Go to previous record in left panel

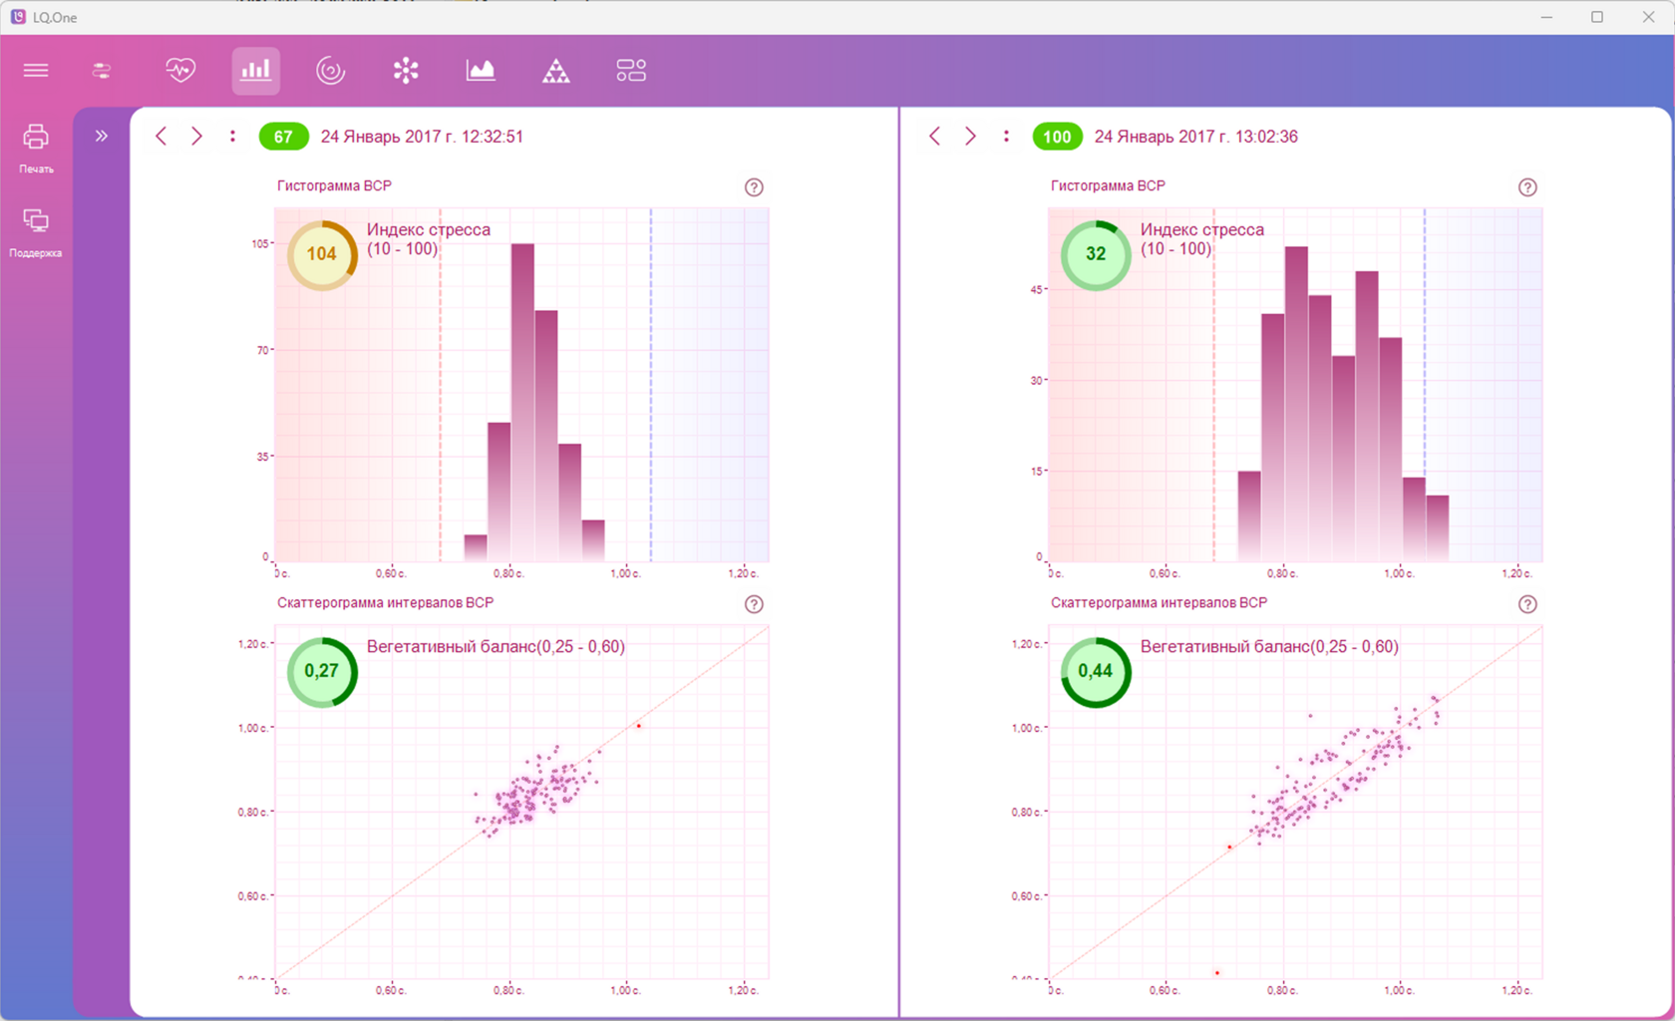pos(161,137)
